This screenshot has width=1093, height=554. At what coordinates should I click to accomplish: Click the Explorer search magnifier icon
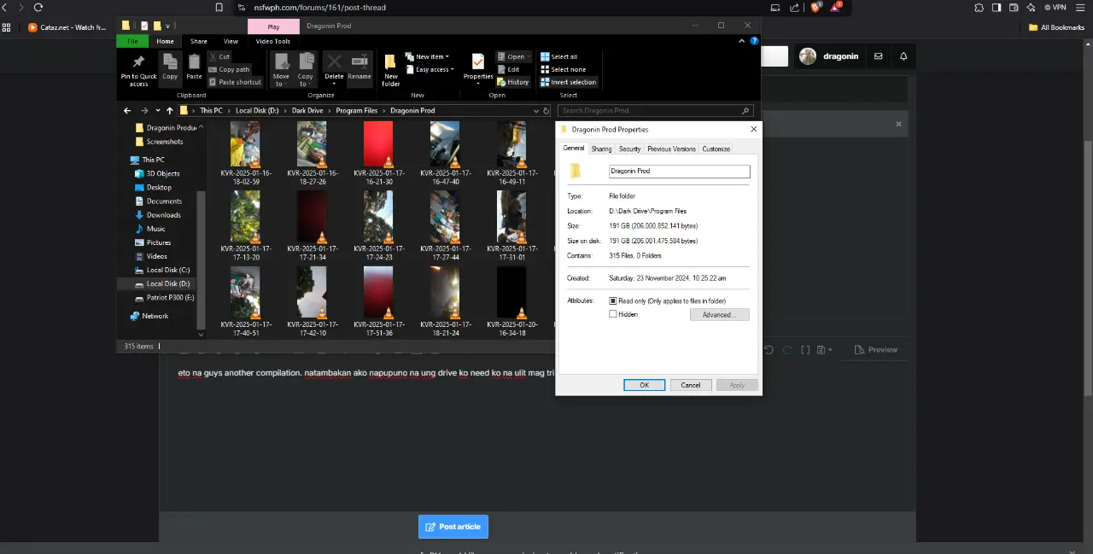tap(745, 110)
